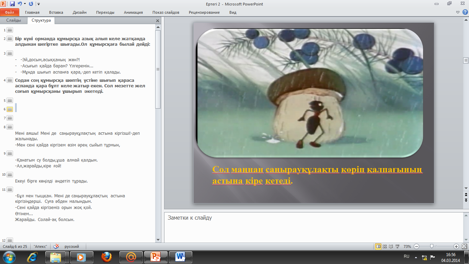Switch to Slide Sorter view
The width and height of the screenshot is (469, 264).
pos(385,246)
